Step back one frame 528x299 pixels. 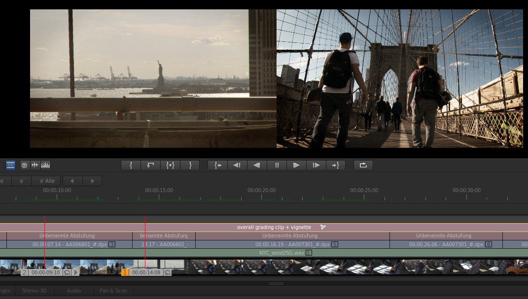237,166
